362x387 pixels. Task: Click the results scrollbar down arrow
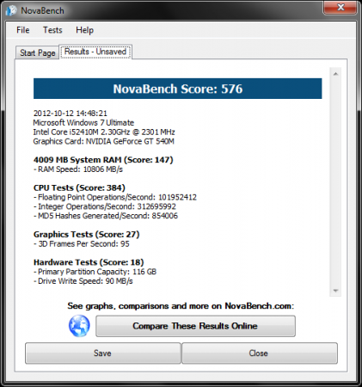[335, 291]
